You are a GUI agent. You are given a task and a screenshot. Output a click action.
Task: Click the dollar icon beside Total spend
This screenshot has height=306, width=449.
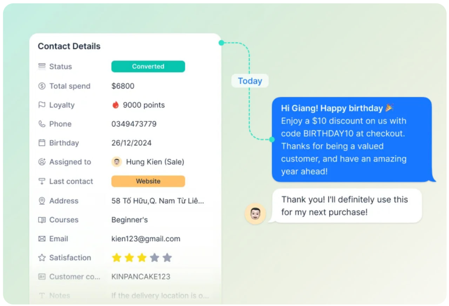(42, 86)
